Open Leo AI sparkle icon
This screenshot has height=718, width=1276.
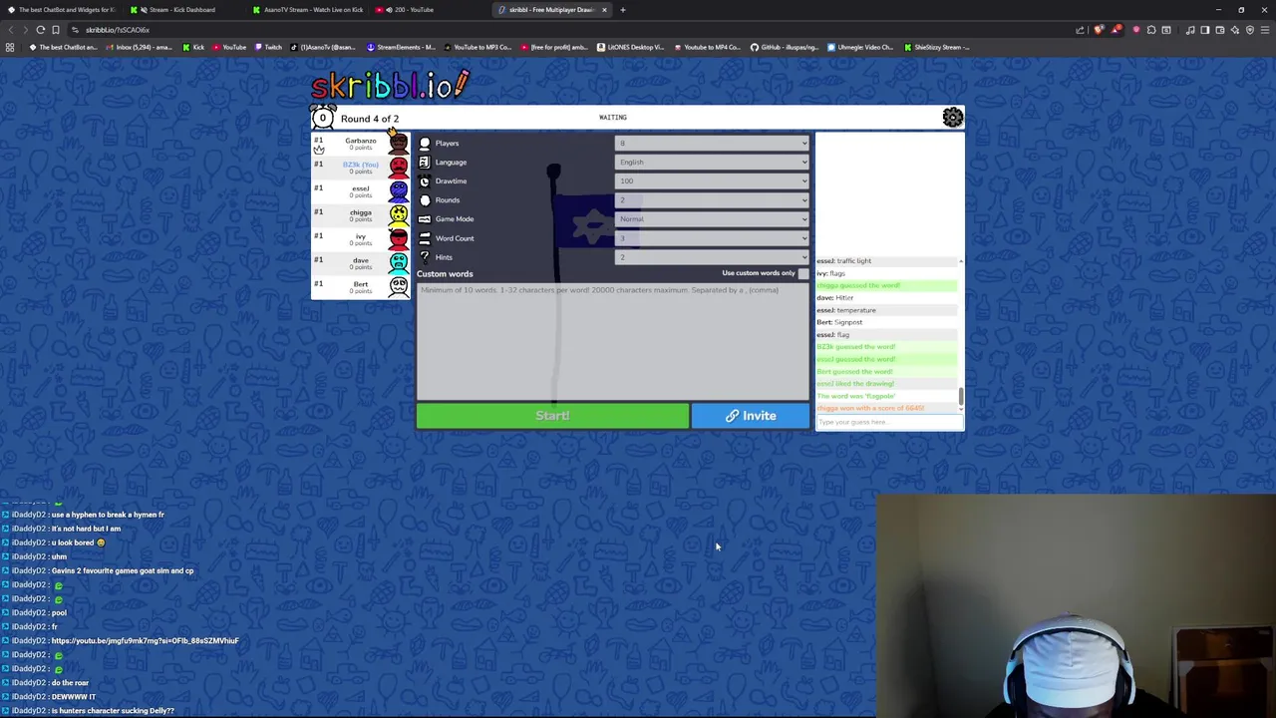(x=1235, y=30)
